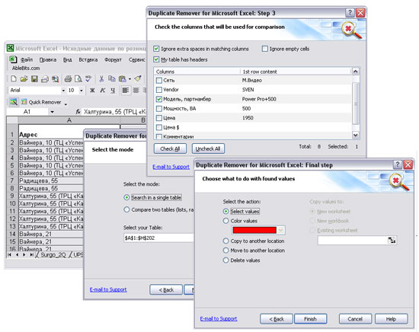This screenshot has width=419, height=332.
Task: Select Move to another location option
Action: pyautogui.click(x=225, y=251)
